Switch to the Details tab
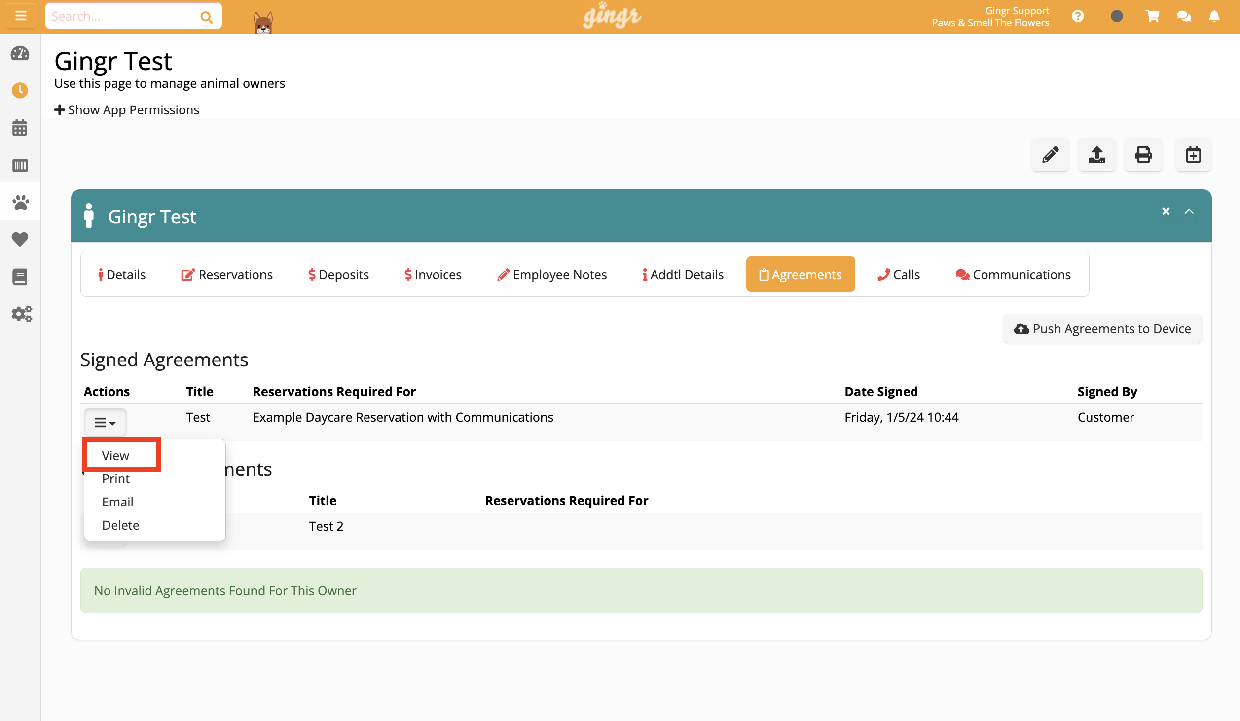 tap(121, 274)
